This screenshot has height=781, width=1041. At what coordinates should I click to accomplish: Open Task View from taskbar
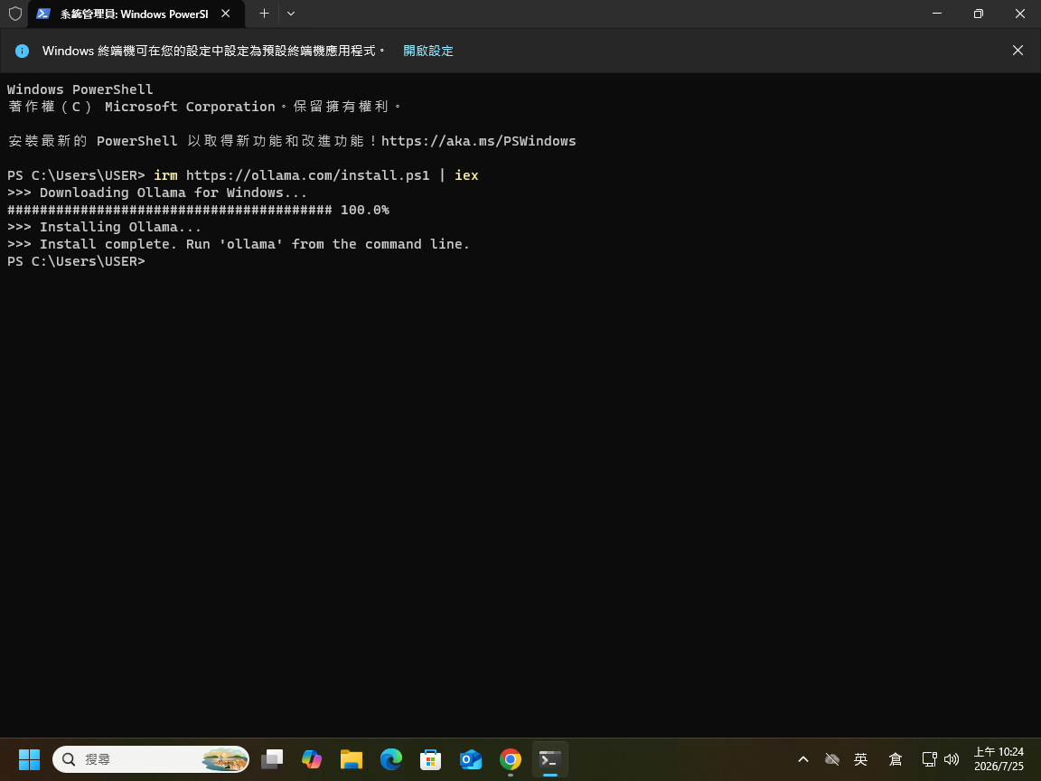[271, 759]
